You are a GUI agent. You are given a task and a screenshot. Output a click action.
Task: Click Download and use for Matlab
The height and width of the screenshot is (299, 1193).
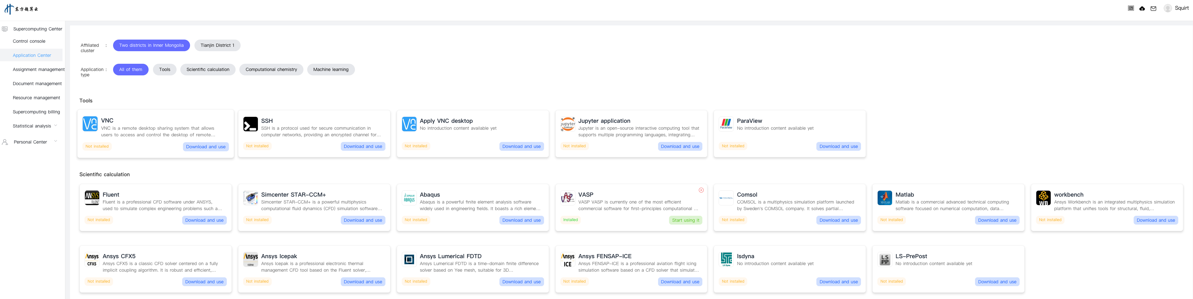[x=997, y=220]
